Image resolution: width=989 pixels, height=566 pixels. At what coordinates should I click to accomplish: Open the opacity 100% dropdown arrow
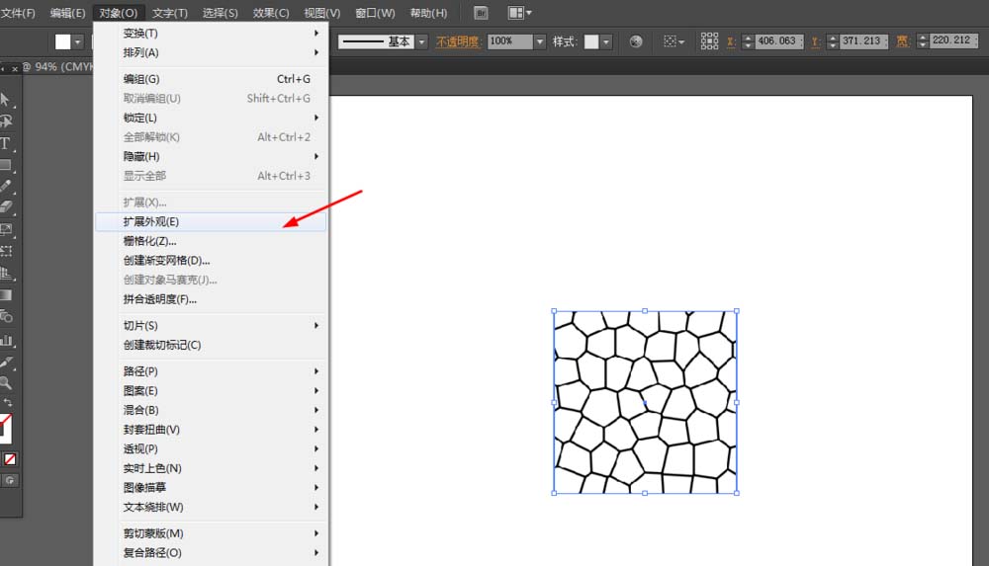click(540, 41)
